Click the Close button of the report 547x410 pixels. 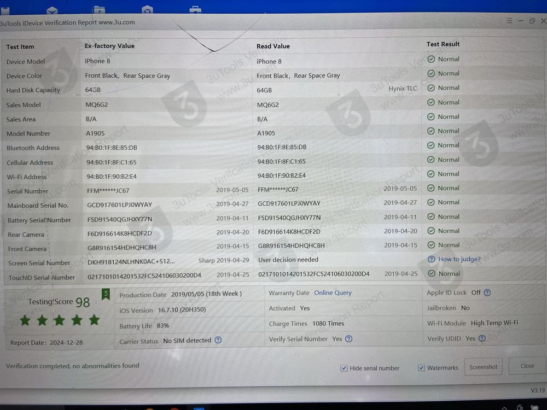pos(527,366)
